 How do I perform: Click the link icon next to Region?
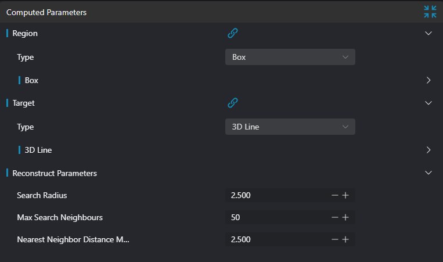(x=232, y=33)
